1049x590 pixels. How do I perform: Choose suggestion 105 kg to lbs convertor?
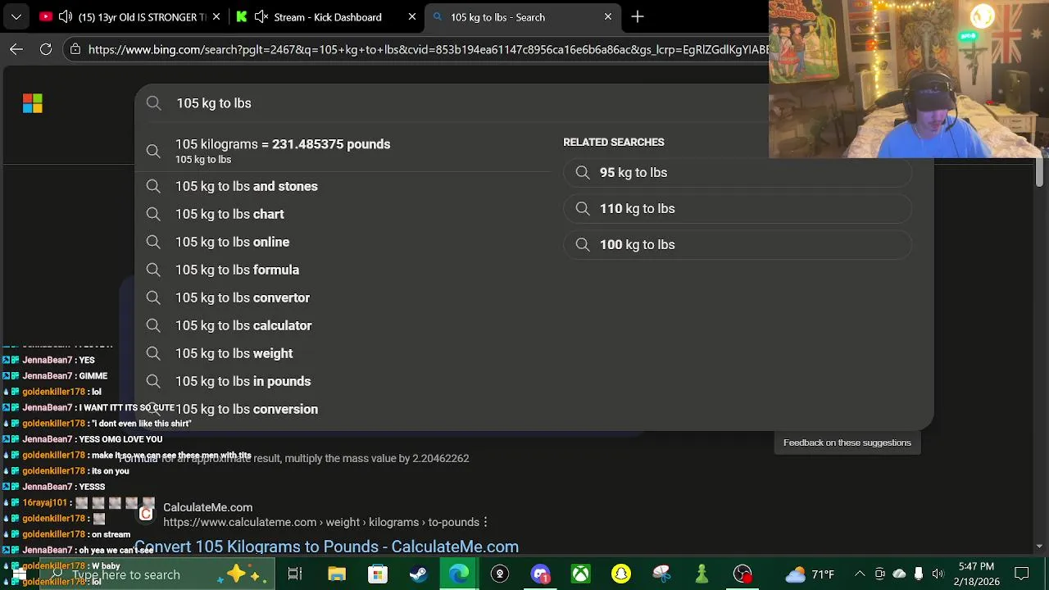coord(344,297)
